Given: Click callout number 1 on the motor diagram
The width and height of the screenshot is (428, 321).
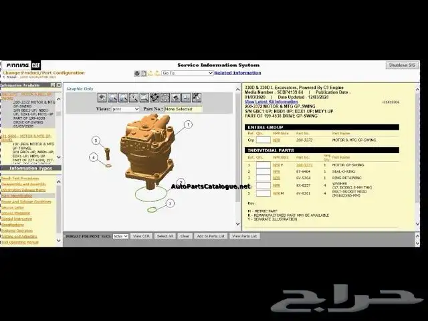Looking at the screenshot, I should [x=188, y=124].
